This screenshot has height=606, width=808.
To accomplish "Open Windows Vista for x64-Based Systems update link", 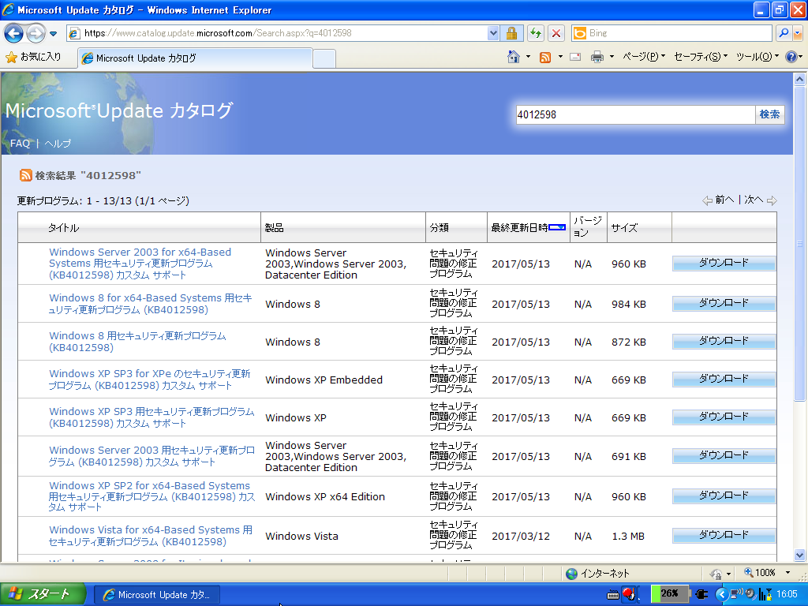I will [x=151, y=536].
